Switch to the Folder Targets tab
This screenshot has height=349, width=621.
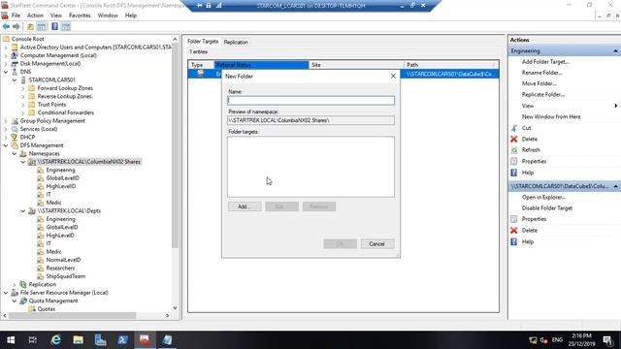(203, 41)
